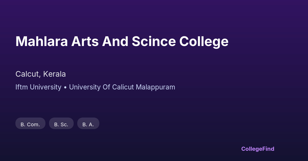Click the word "College" in the heading
The image size is (308, 161).
[204, 41]
